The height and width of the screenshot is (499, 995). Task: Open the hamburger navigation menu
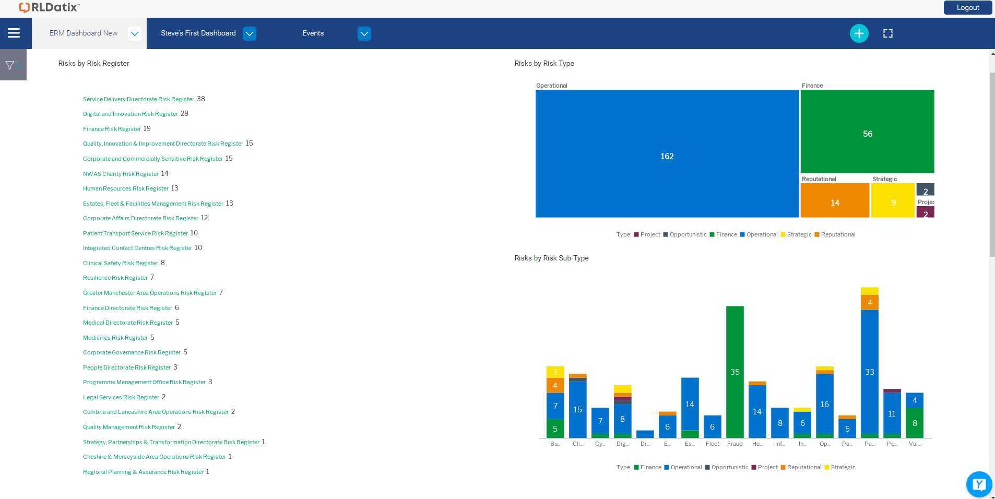14,33
